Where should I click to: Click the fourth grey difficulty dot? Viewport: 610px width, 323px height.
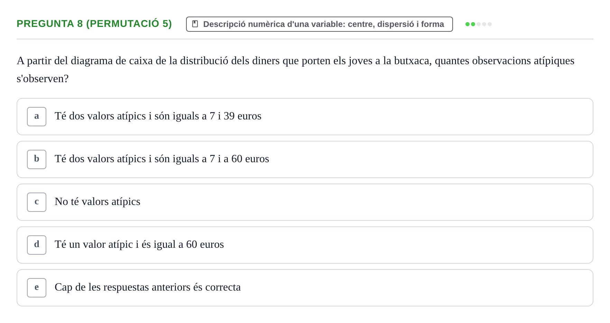pos(484,24)
